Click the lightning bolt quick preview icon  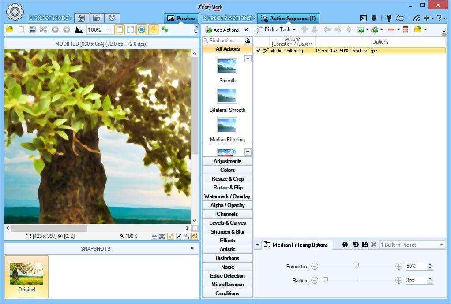point(153,30)
